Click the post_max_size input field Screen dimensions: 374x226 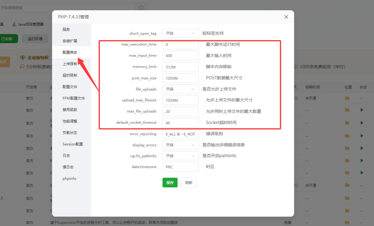pyautogui.click(x=180, y=78)
